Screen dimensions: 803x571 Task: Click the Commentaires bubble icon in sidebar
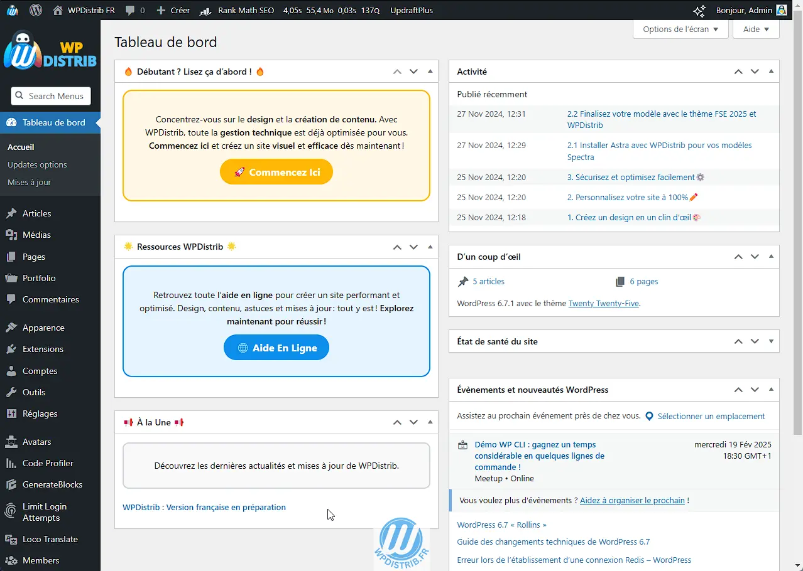tap(11, 299)
